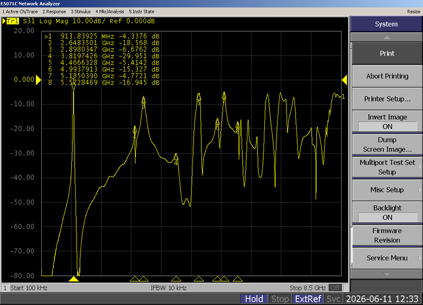423x305 pixels.
Task: Show Firmware Revision
Action: (x=387, y=235)
